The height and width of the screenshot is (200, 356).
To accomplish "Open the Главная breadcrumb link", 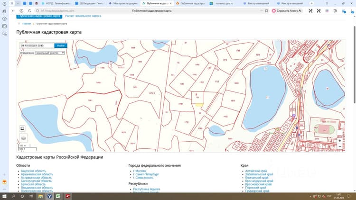I will pyautogui.click(x=27, y=24).
